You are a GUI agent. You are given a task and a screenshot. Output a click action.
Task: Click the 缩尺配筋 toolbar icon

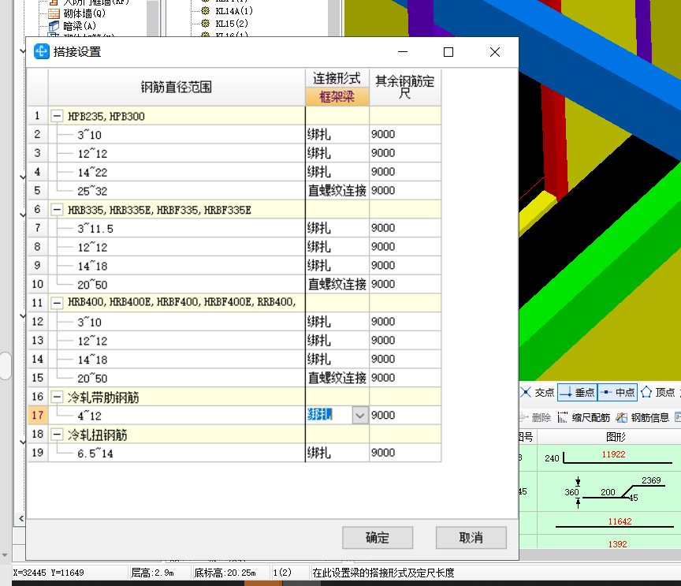(x=563, y=417)
